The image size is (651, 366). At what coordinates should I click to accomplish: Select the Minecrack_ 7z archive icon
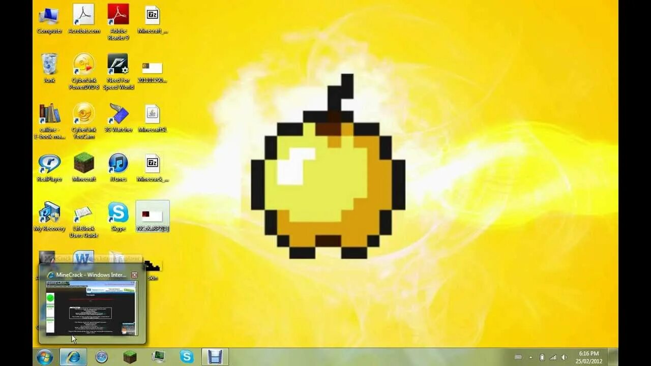[x=153, y=168]
